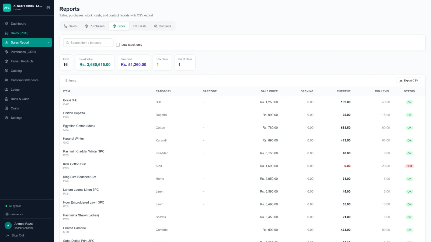Click the Printed Cambric item name
The width and height of the screenshot is (431, 242).
[x=74, y=228]
